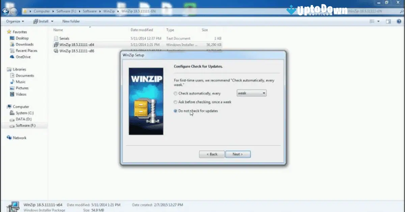
Task: Click the back navigation arrow
Action: point(6,11)
